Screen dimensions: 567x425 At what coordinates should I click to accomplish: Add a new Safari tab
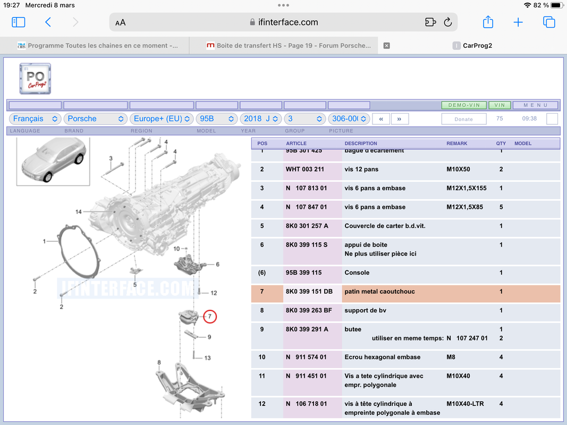[x=518, y=22]
